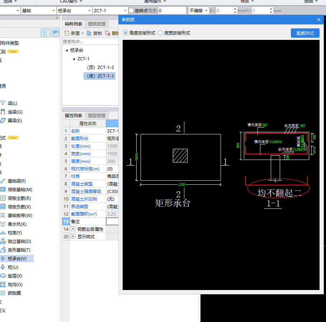Switch to 图纸管理 tab
Image resolution: width=326 pixels, height=322 pixels.
[97, 24]
